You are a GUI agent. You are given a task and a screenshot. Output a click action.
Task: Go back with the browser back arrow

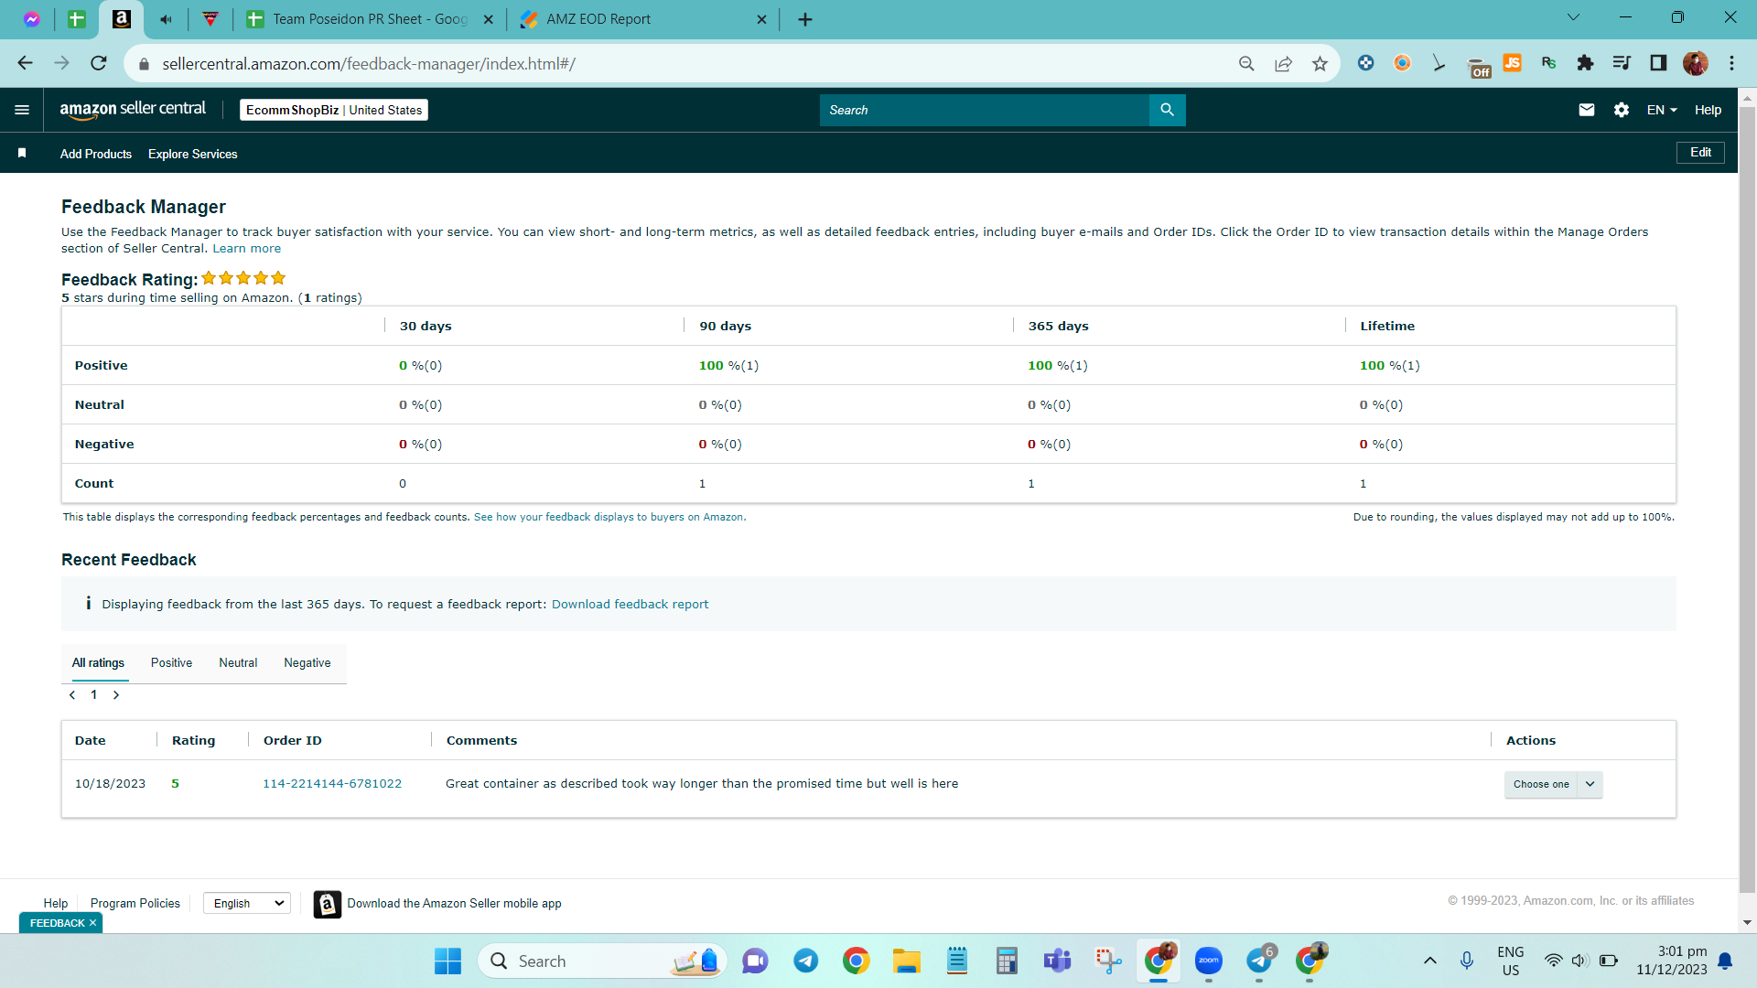tap(25, 63)
